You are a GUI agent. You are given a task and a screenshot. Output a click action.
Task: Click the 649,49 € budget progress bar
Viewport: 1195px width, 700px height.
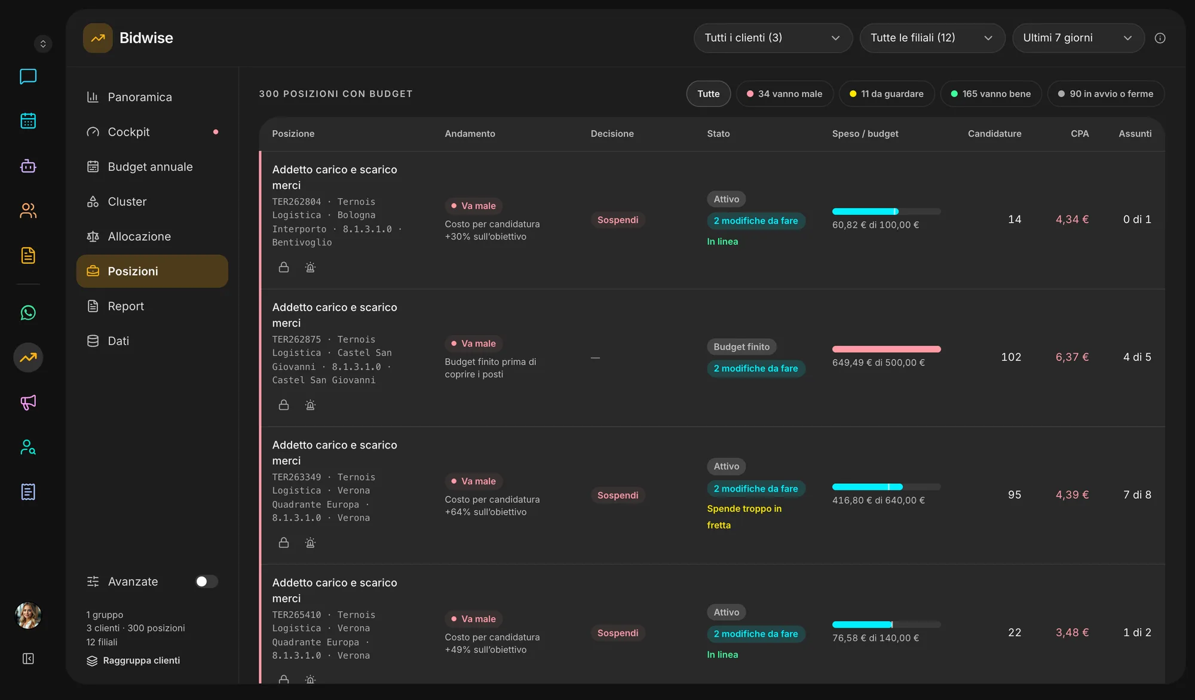pyautogui.click(x=886, y=349)
